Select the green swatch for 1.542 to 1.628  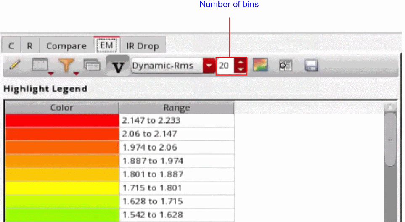62,215
